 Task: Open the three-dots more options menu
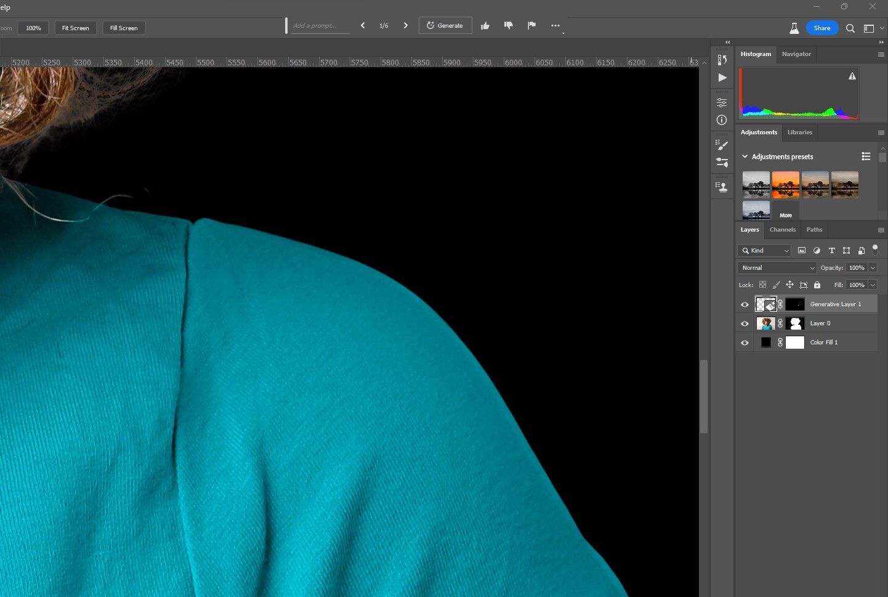(x=555, y=26)
